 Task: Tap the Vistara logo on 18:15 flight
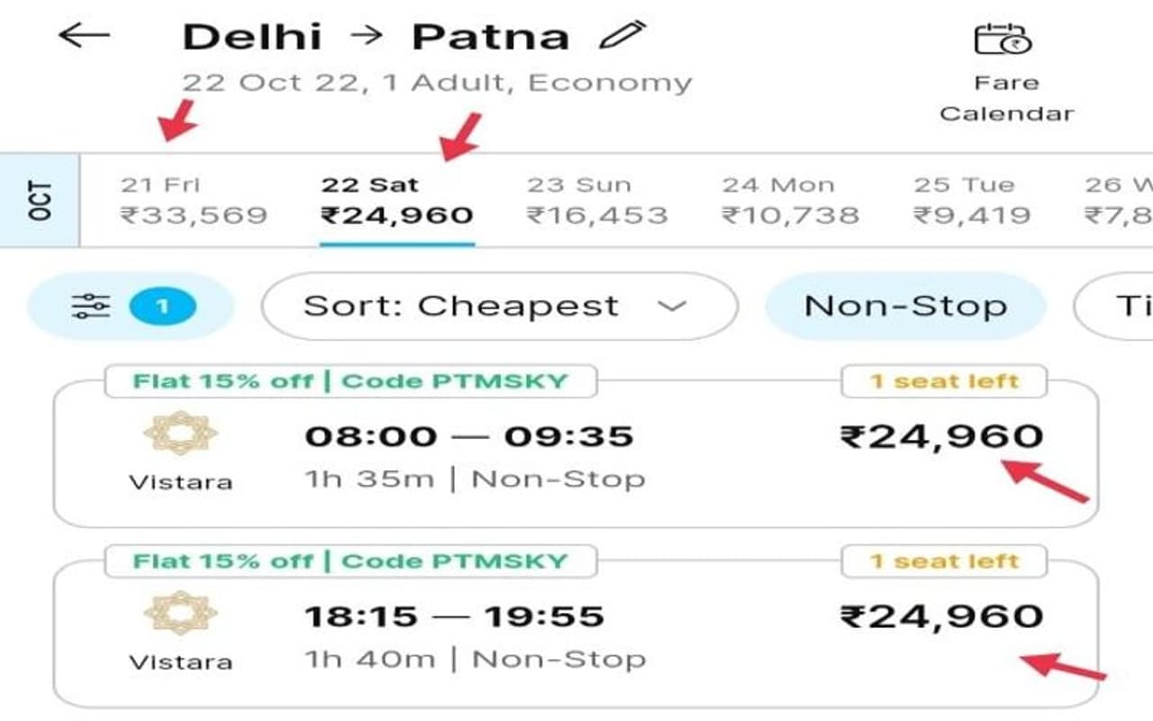click(180, 614)
